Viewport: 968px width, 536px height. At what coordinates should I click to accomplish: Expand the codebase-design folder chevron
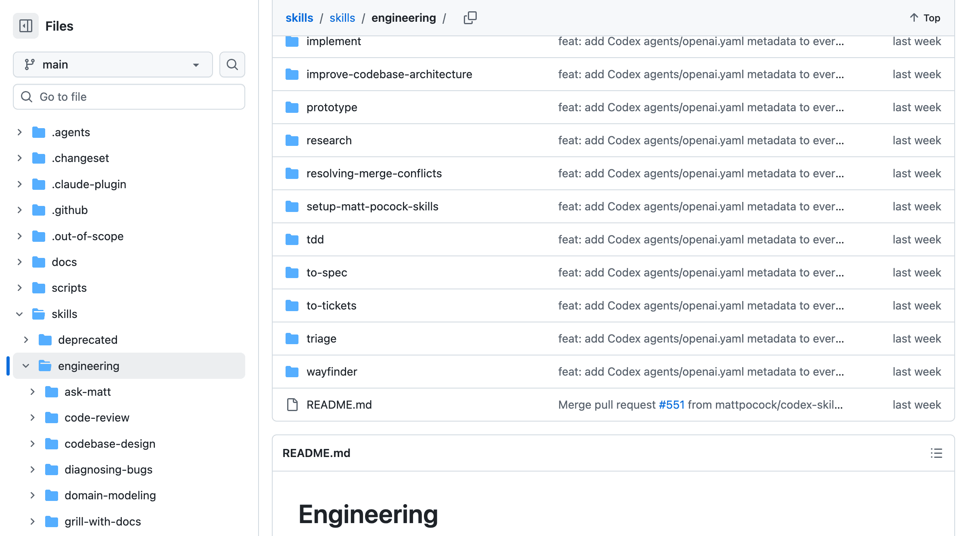tap(32, 444)
